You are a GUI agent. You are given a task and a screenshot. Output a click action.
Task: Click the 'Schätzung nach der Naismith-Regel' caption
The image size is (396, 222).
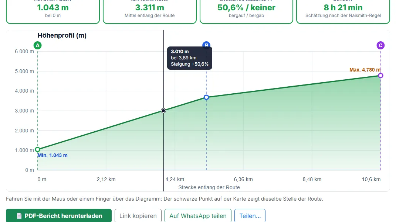(343, 15)
